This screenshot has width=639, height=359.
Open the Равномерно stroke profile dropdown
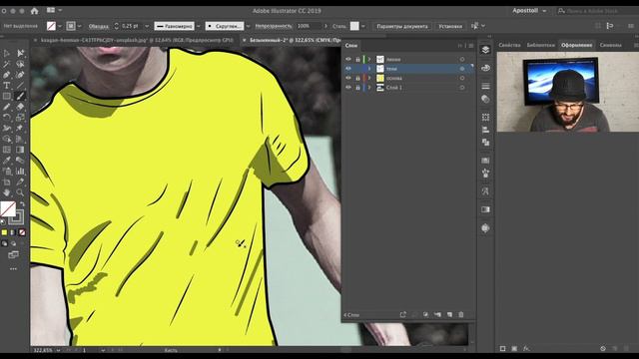pos(199,26)
